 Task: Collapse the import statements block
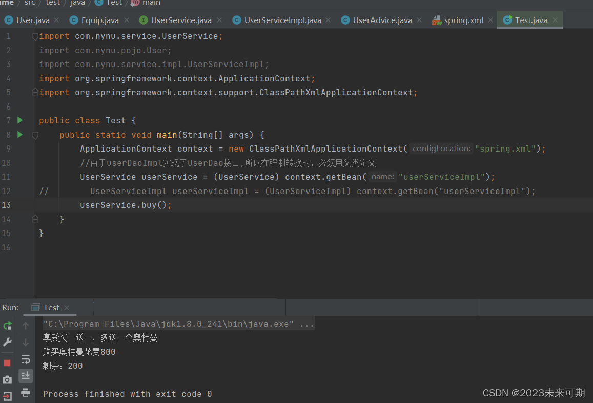35,36
